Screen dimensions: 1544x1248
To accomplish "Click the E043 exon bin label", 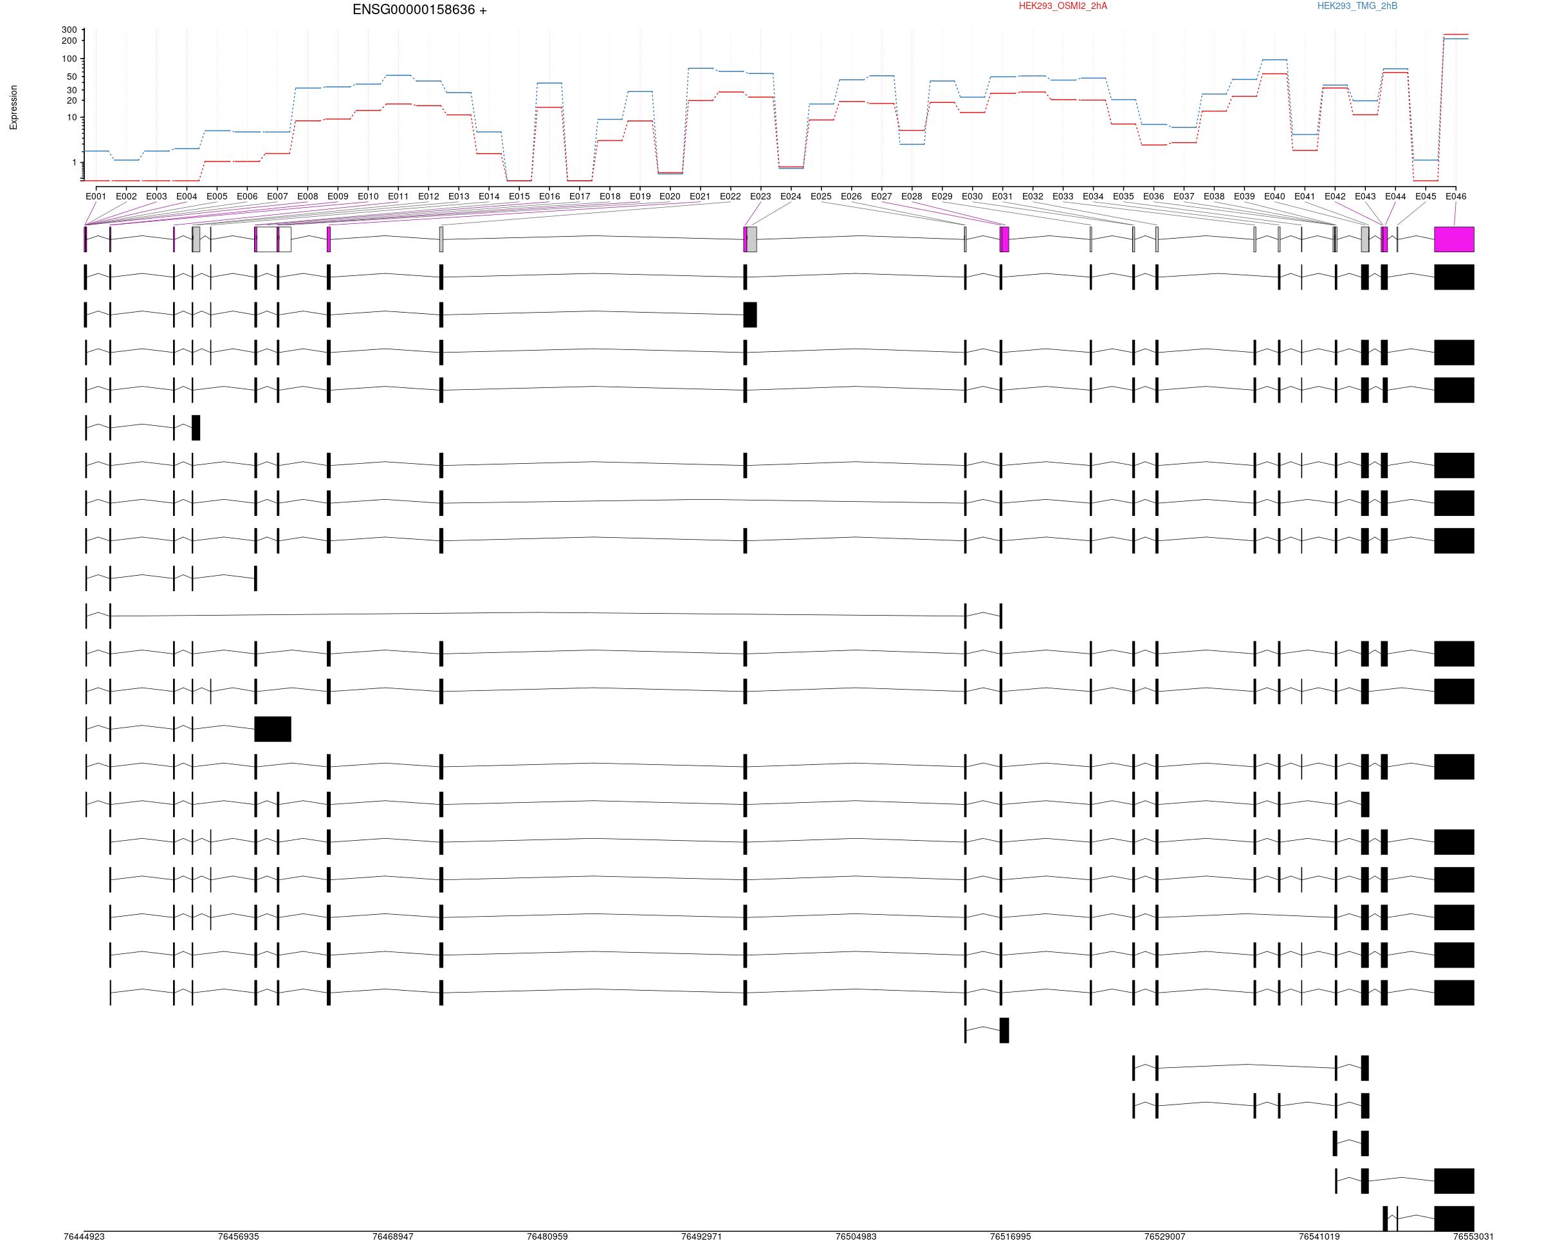I will 1365,196.
